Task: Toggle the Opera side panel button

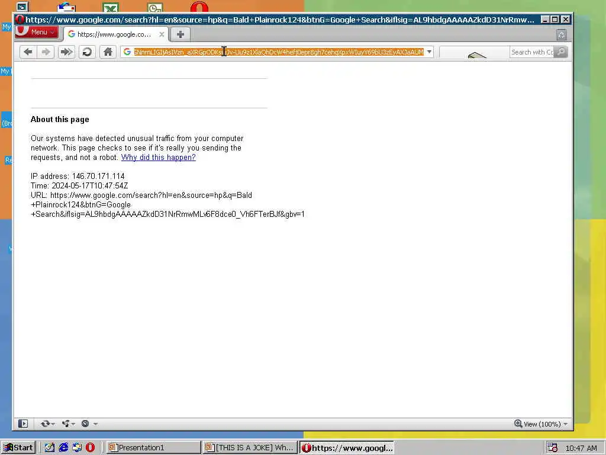Action: 23,424
